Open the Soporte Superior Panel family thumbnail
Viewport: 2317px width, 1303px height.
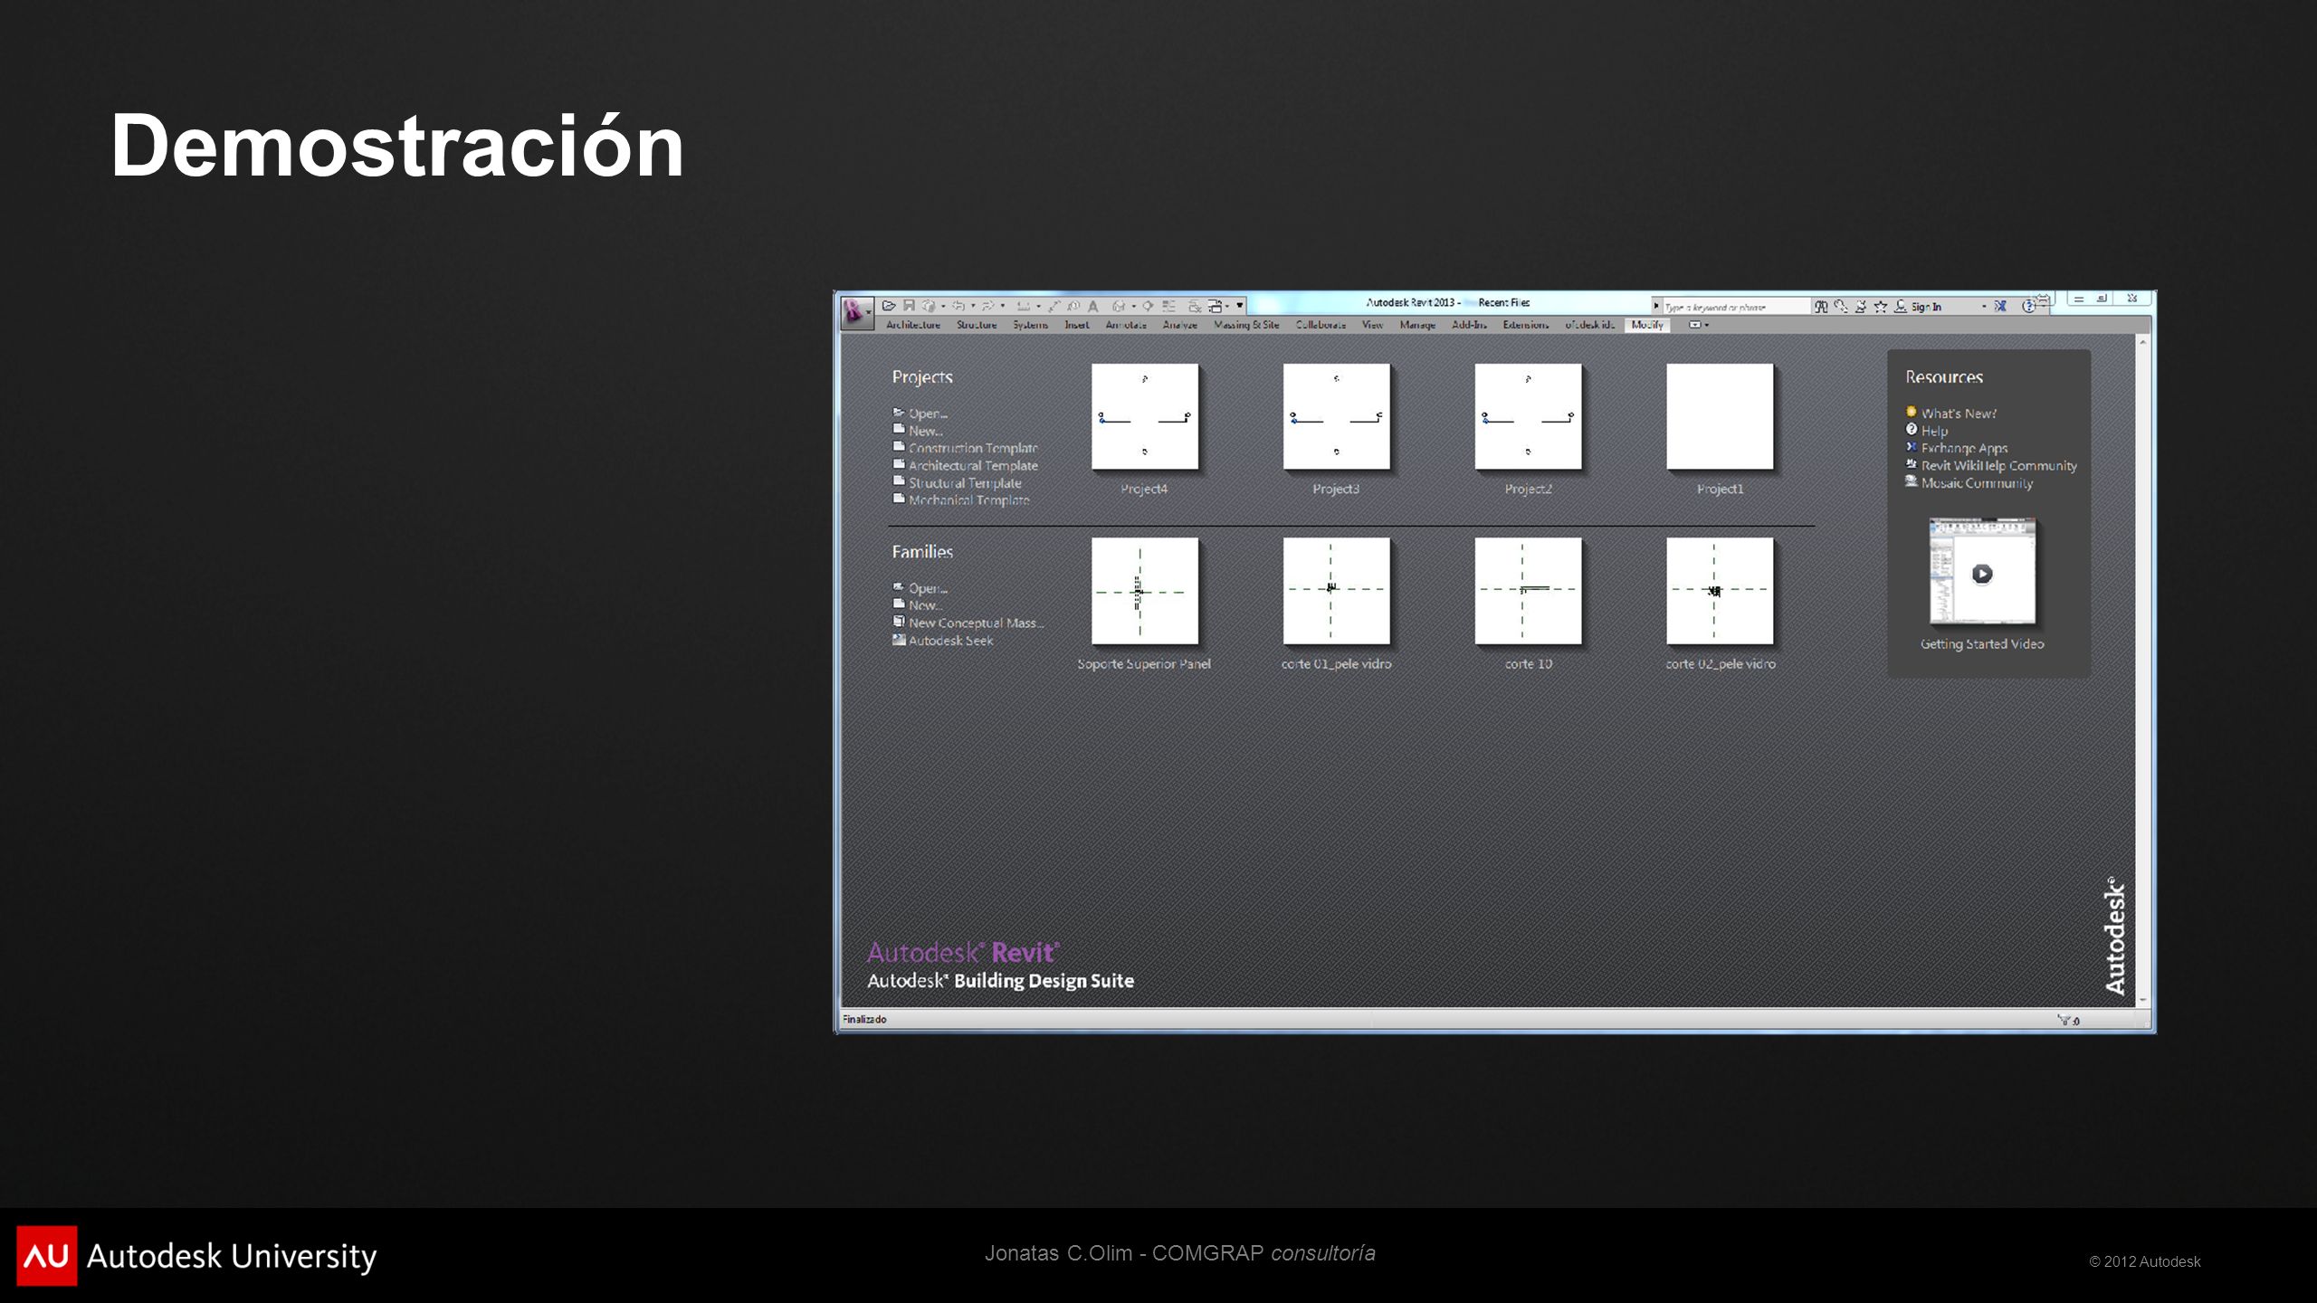click(1145, 591)
